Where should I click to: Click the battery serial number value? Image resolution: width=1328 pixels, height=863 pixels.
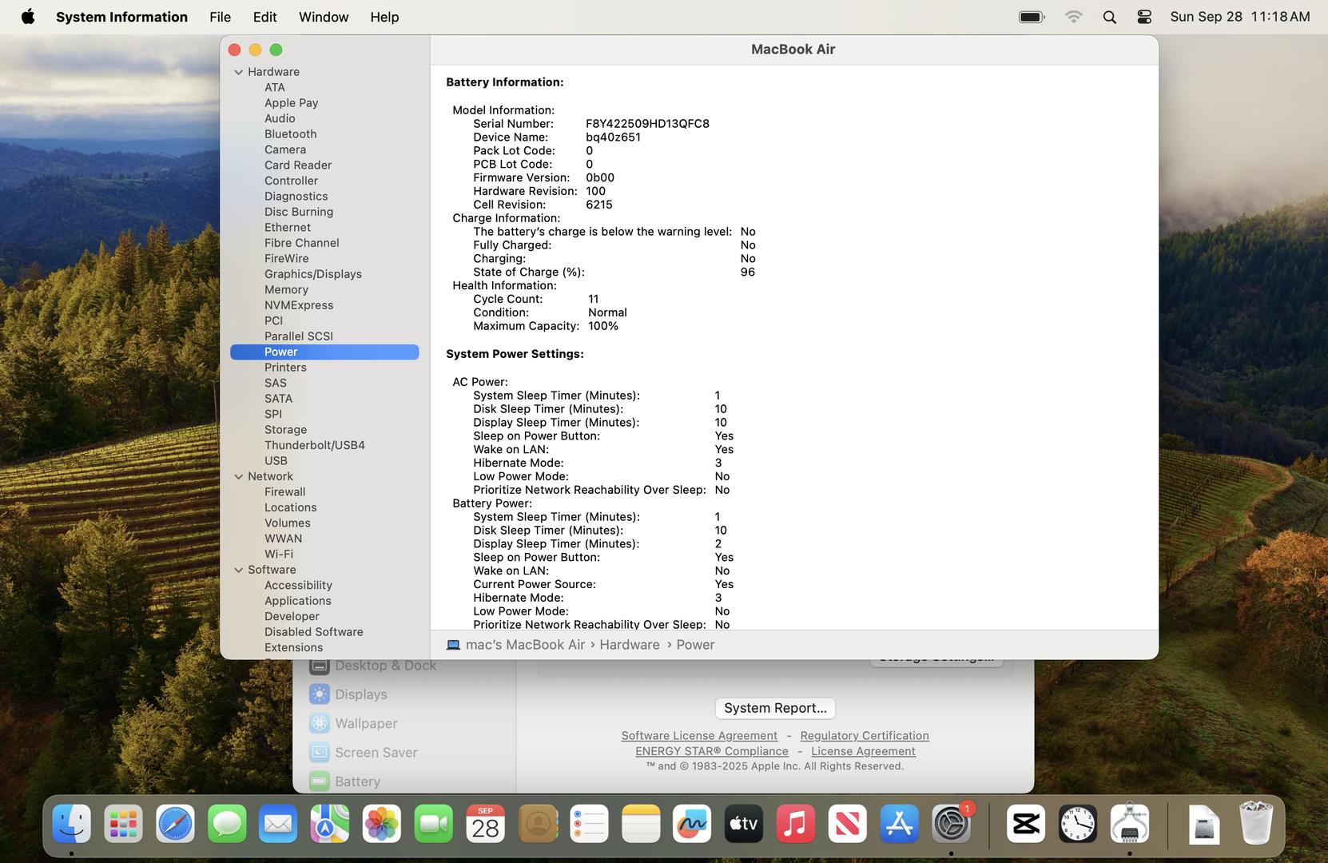click(x=647, y=124)
